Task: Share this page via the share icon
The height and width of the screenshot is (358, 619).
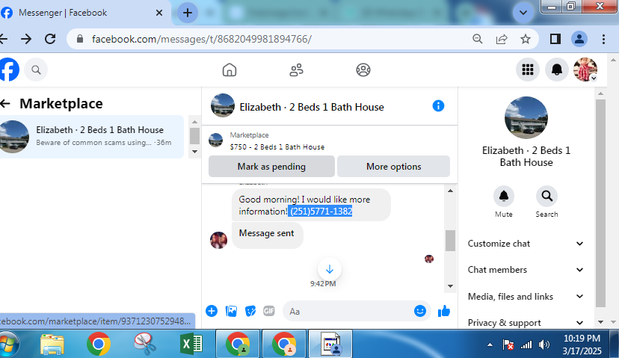Action: 502,39
